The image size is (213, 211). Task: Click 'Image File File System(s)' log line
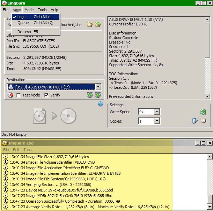(x=58, y=179)
